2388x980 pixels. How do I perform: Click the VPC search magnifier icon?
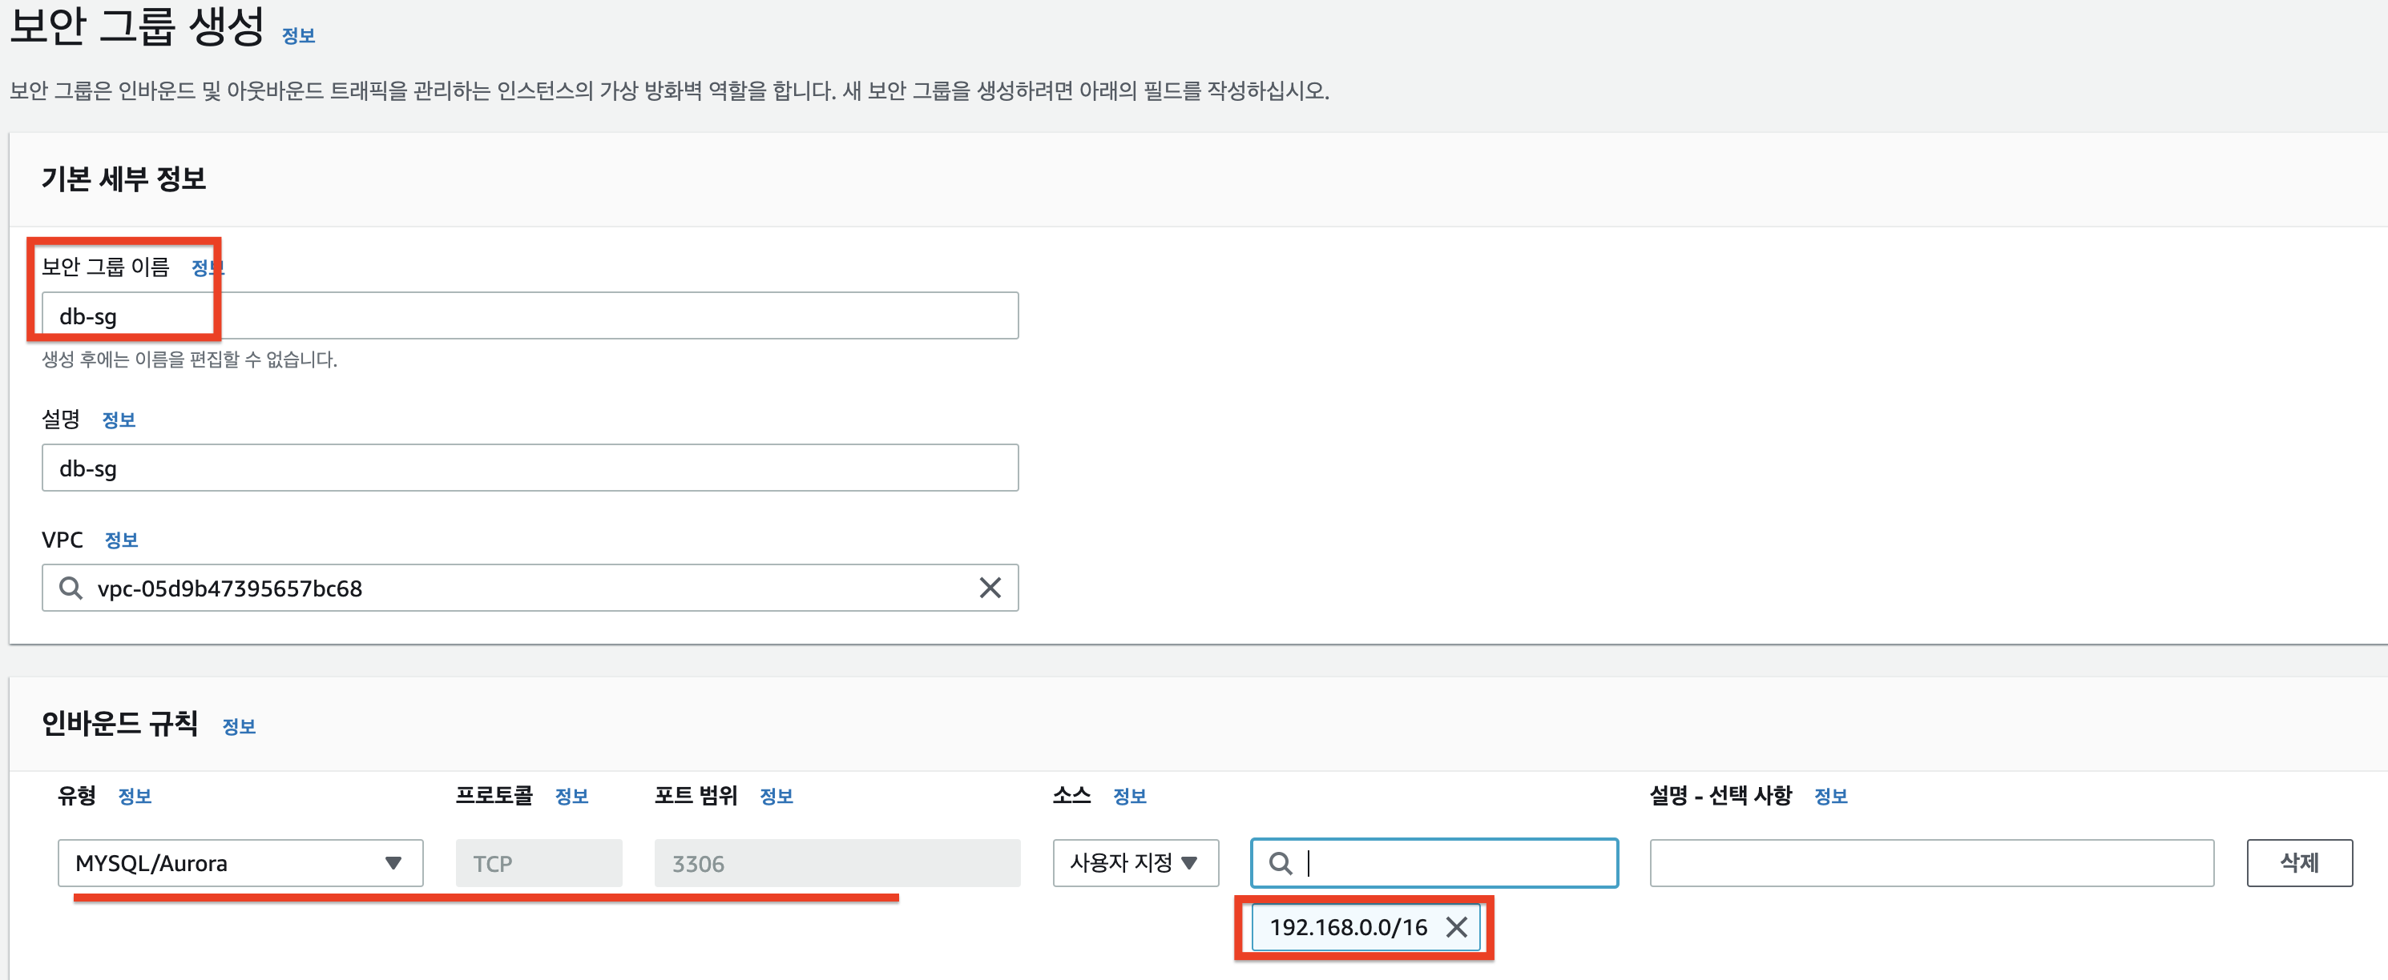click(x=71, y=587)
